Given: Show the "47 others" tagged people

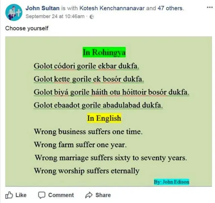Looking at the screenshot, I should [170, 8].
